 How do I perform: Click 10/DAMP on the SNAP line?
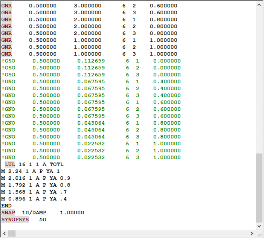coord(34,212)
